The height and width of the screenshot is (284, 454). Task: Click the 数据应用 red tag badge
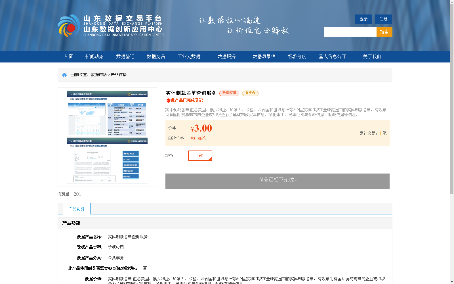(x=229, y=93)
